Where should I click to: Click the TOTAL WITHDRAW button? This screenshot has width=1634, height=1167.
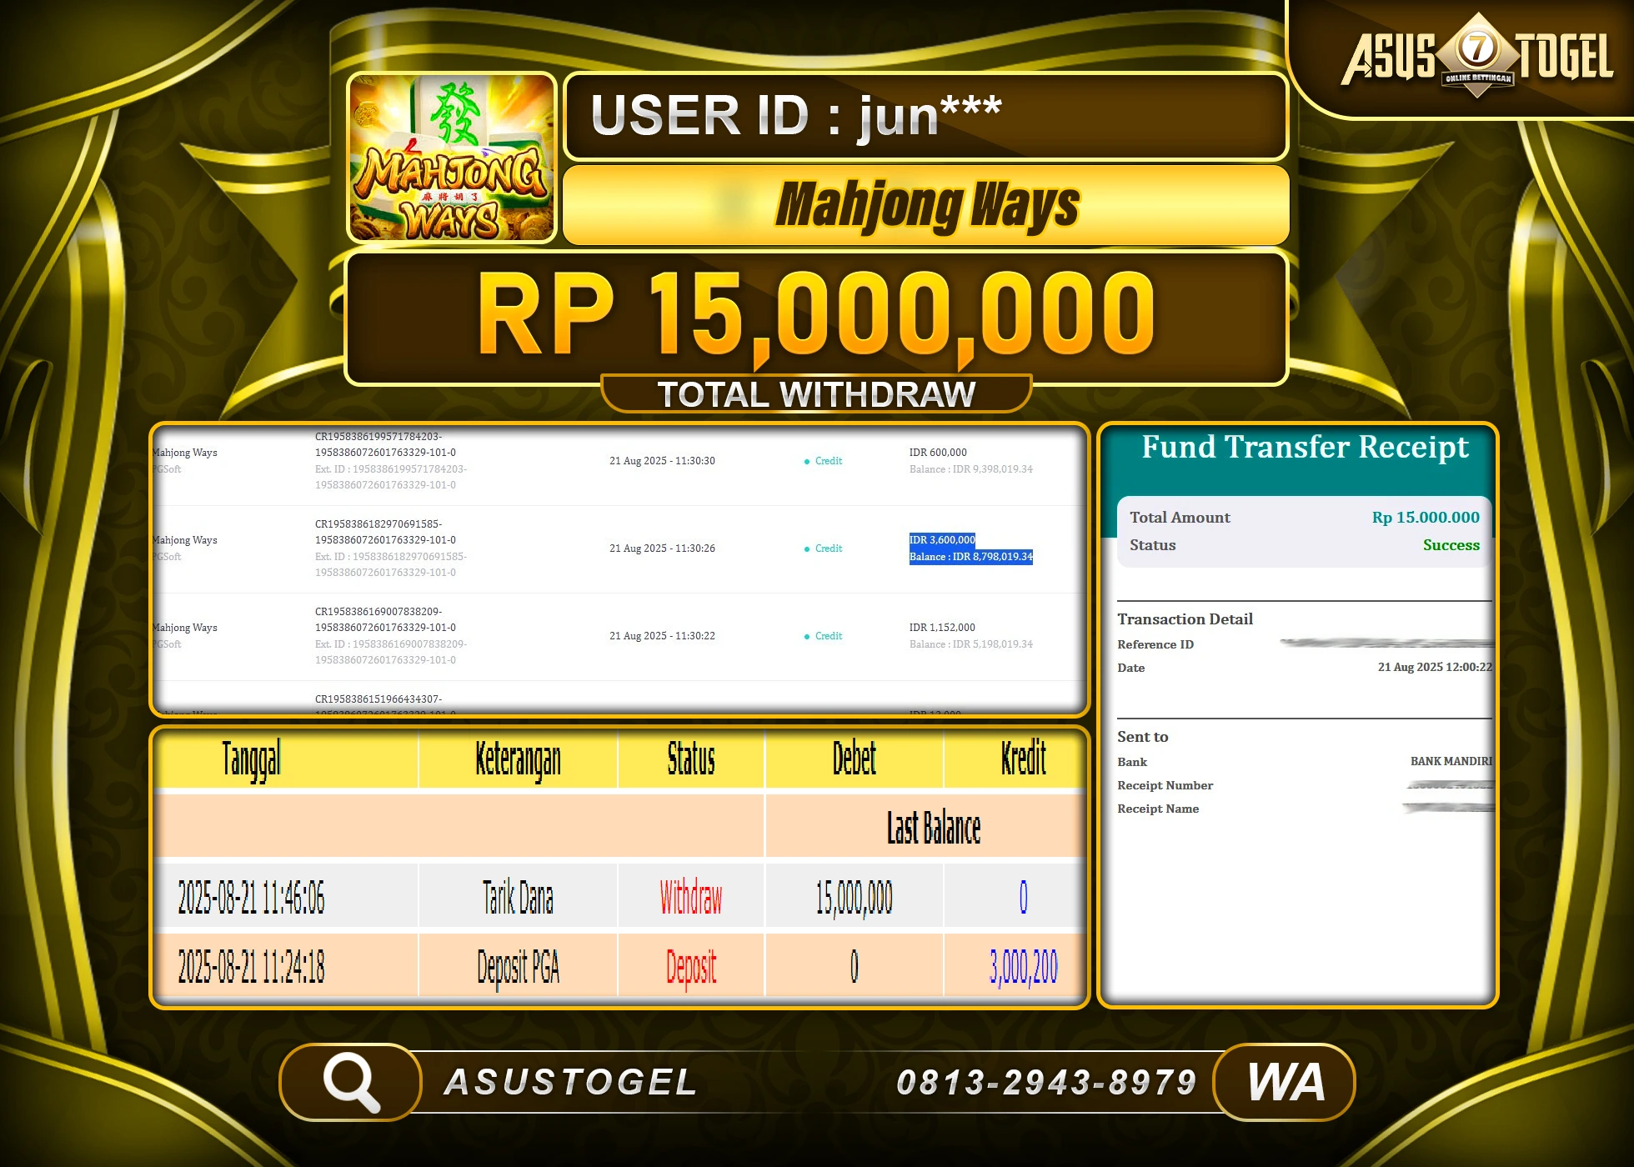pyautogui.click(x=817, y=393)
